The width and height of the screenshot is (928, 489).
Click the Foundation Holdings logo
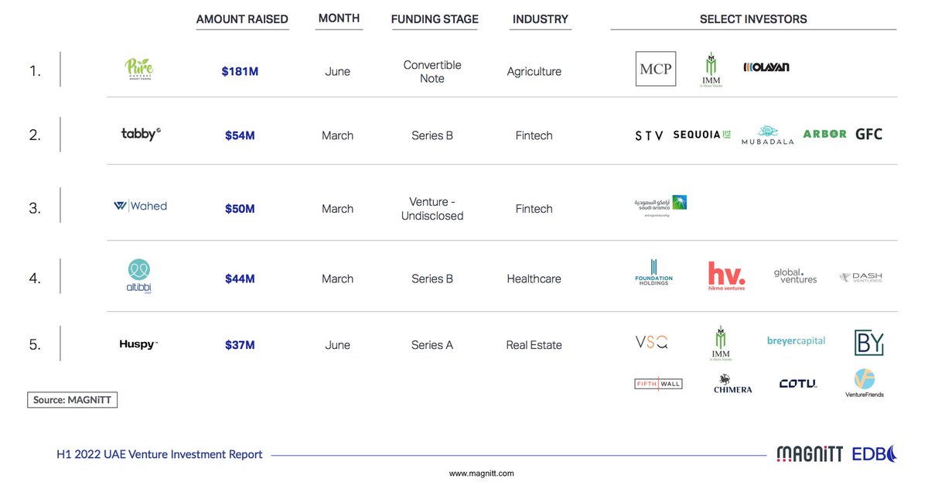[x=653, y=273]
